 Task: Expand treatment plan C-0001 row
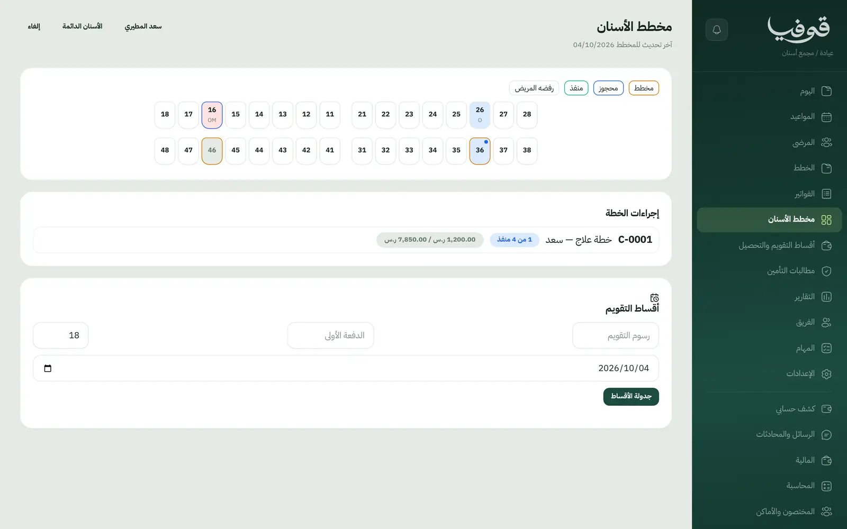346,240
